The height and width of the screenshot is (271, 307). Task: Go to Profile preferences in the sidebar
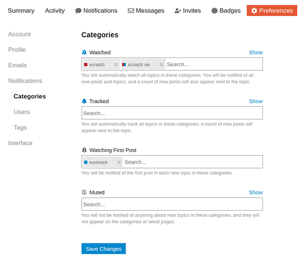click(17, 49)
